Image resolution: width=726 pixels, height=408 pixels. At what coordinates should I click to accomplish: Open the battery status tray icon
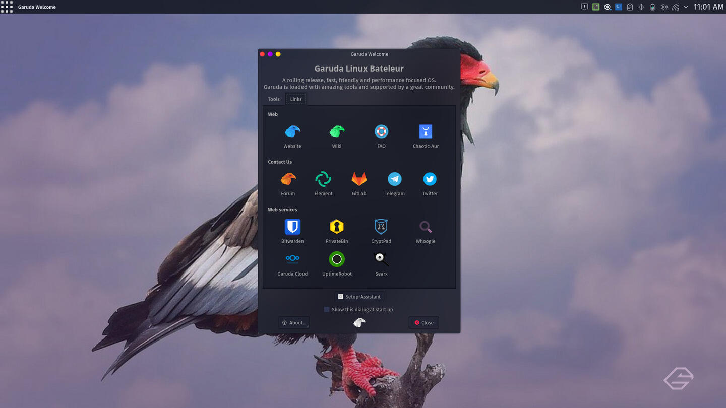[652, 7]
